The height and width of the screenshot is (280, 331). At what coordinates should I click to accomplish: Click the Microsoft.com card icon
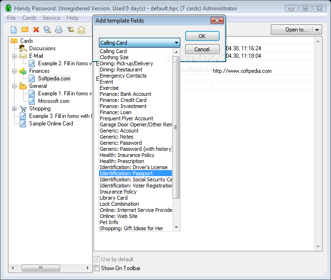[32, 101]
